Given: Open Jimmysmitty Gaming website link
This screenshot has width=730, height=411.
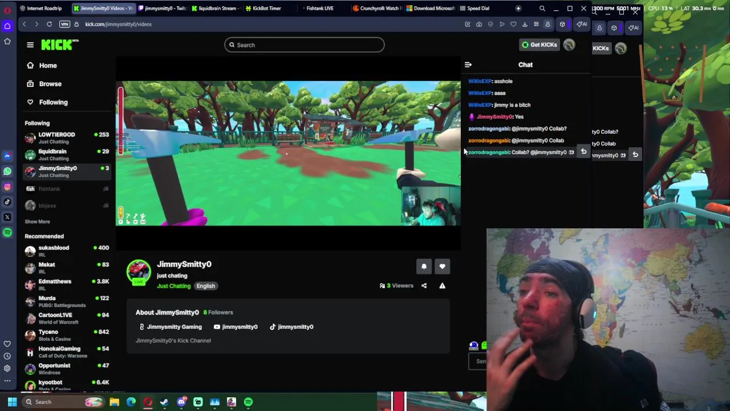Looking at the screenshot, I should 170,327.
